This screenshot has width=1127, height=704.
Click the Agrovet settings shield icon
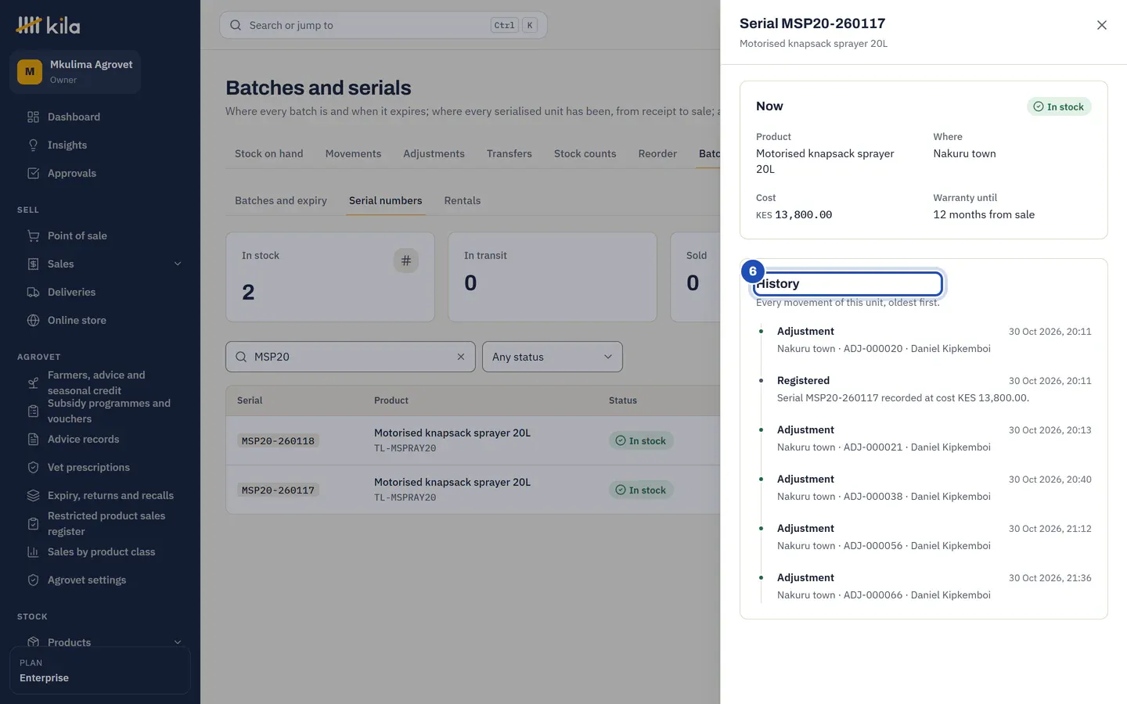33,580
